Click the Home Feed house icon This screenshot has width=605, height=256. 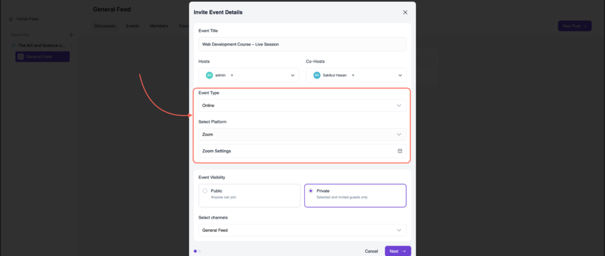coord(11,18)
